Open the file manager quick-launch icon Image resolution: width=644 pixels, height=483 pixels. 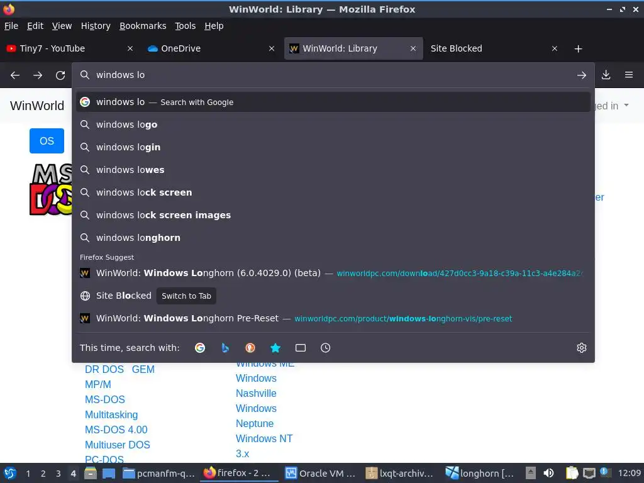tap(91, 473)
